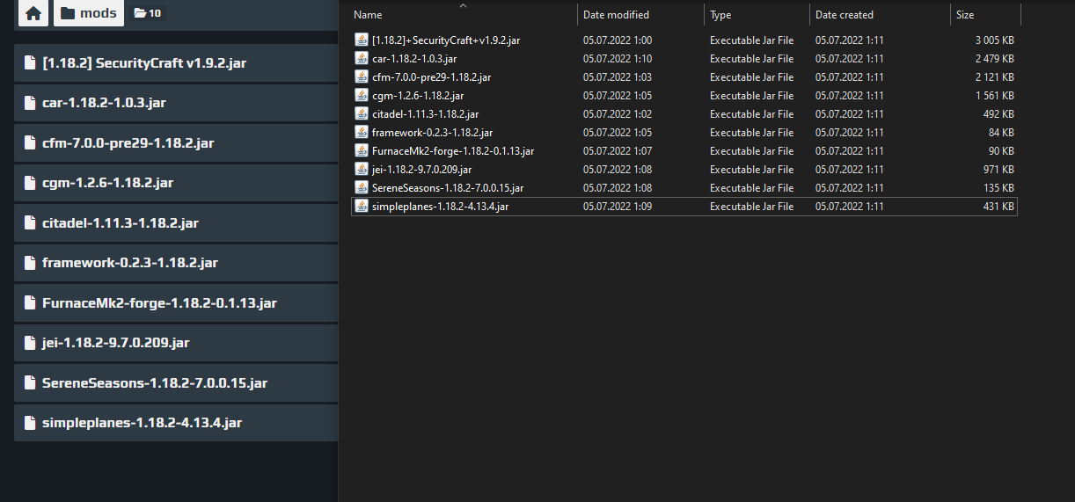This screenshot has width=1075, height=502.
Task: Select FurnaceMk2-forge-1.18.2-0.1.13.jar name in Explorer
Action: (453, 151)
